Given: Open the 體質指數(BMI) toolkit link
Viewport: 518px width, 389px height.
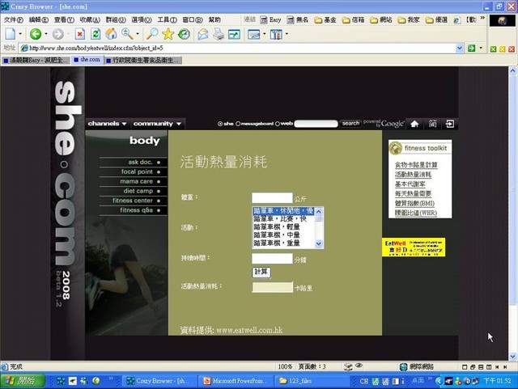Looking at the screenshot, I should (x=414, y=204).
